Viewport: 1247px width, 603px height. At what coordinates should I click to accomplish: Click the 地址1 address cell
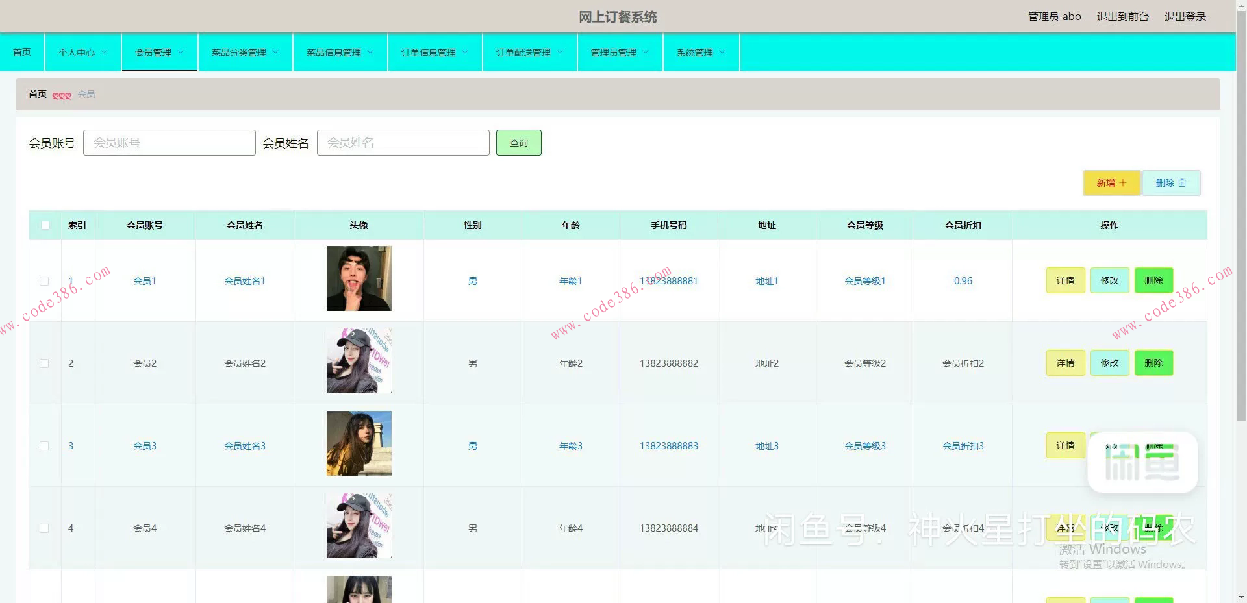(767, 281)
